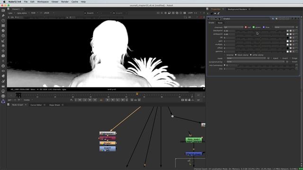Viewport: 303px width, 170px height.
Task: Open the Transform nodes toolbar menu
Action: pyautogui.click(x=3, y=51)
